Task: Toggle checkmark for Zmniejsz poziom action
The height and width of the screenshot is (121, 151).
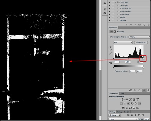Action: [110, 11]
